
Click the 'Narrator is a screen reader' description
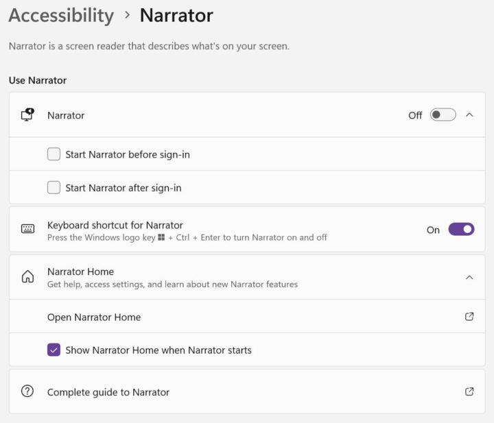pyautogui.click(x=149, y=46)
